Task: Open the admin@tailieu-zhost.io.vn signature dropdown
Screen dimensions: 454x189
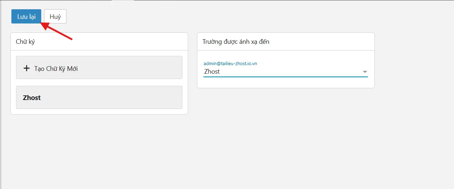Action: click(x=285, y=72)
